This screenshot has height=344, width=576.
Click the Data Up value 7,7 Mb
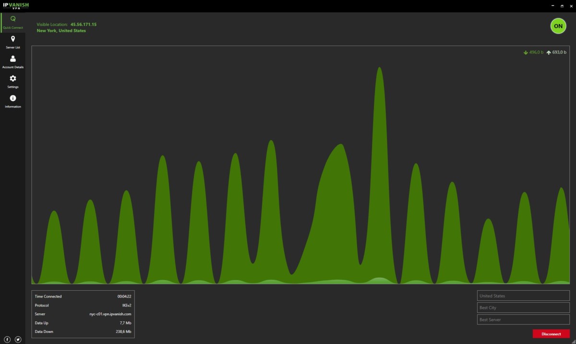coord(126,323)
